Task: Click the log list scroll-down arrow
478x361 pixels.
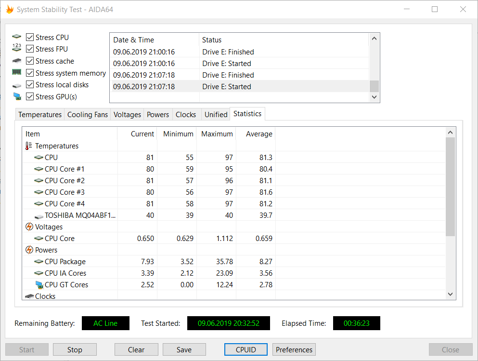Action: (375, 97)
